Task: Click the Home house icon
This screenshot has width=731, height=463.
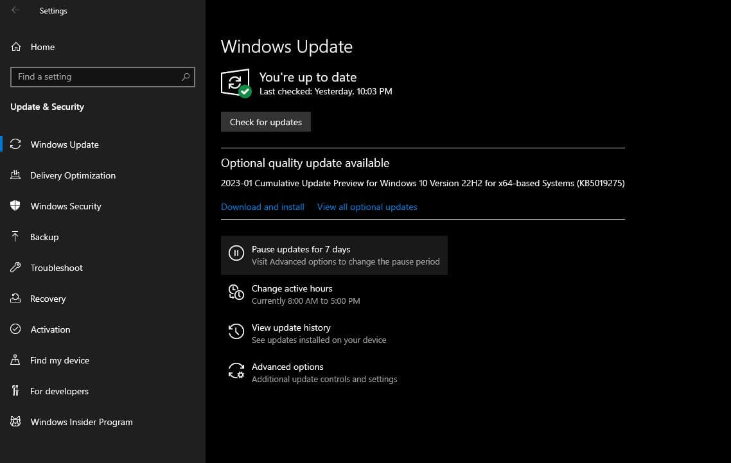Action: click(16, 47)
